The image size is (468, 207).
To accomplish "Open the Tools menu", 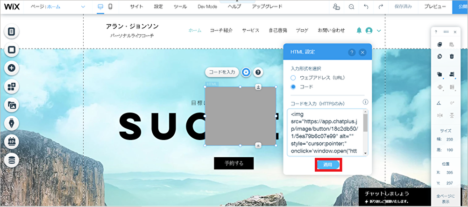I will 180,7.
